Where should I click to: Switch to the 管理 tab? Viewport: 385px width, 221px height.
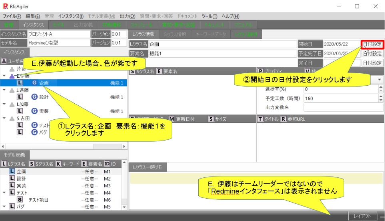(9, 25)
